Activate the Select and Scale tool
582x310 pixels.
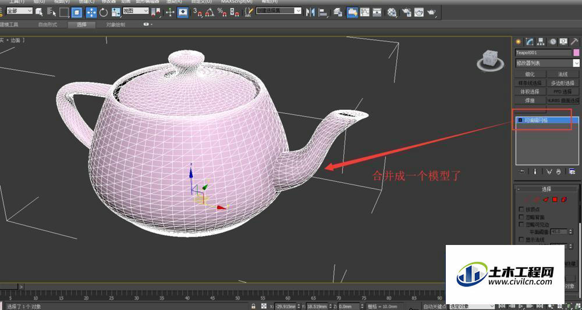pos(116,13)
